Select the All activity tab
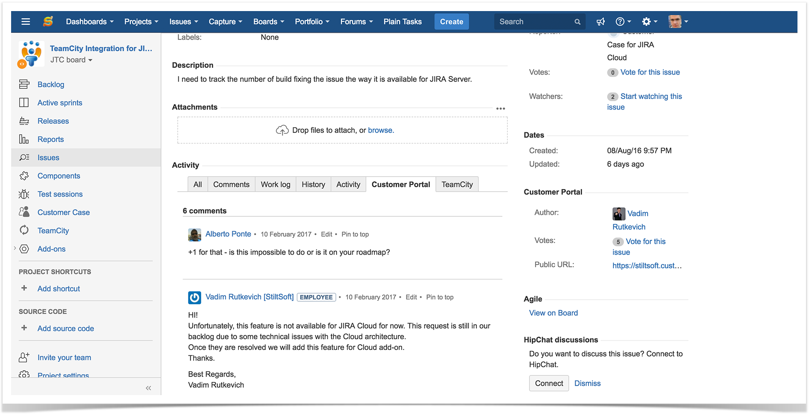 pos(197,184)
